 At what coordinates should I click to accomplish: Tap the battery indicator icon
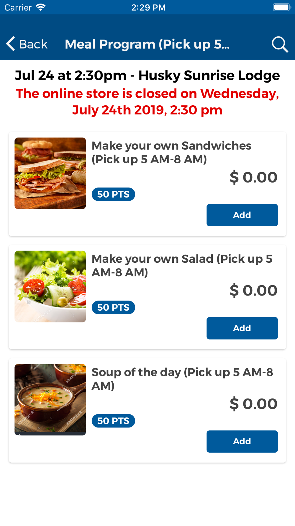point(282,7)
